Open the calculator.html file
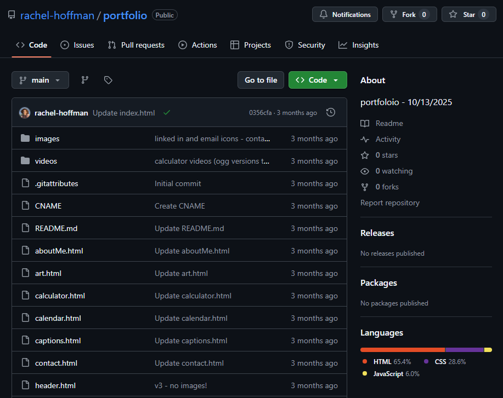Viewport: 503px width, 398px height. [x=60, y=296]
